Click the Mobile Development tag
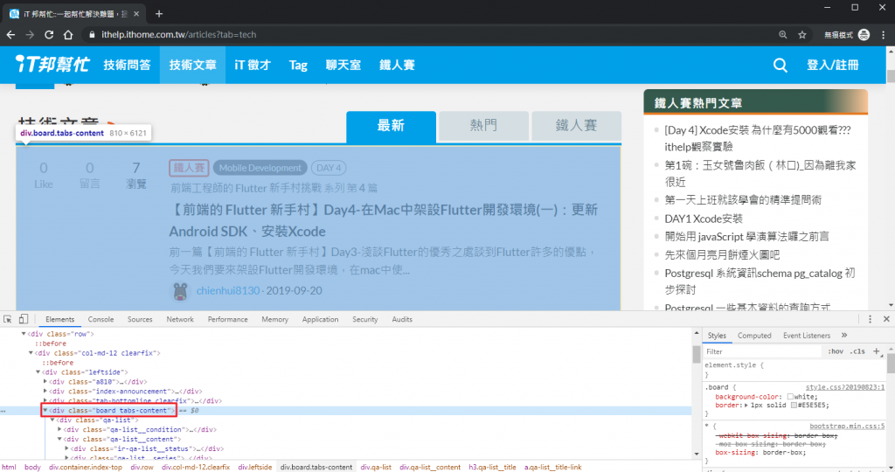 pos(260,168)
